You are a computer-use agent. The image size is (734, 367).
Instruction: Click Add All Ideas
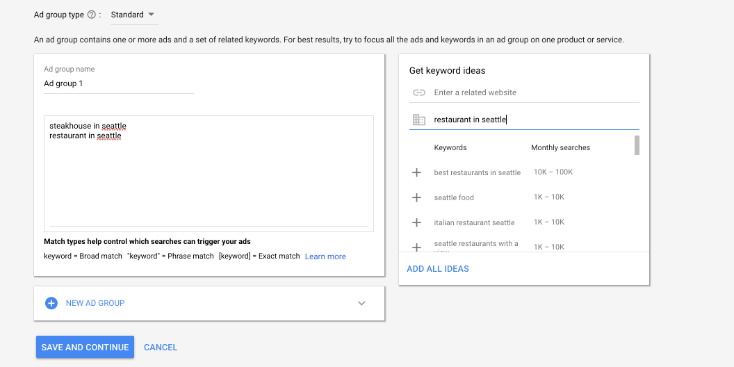[x=438, y=269]
